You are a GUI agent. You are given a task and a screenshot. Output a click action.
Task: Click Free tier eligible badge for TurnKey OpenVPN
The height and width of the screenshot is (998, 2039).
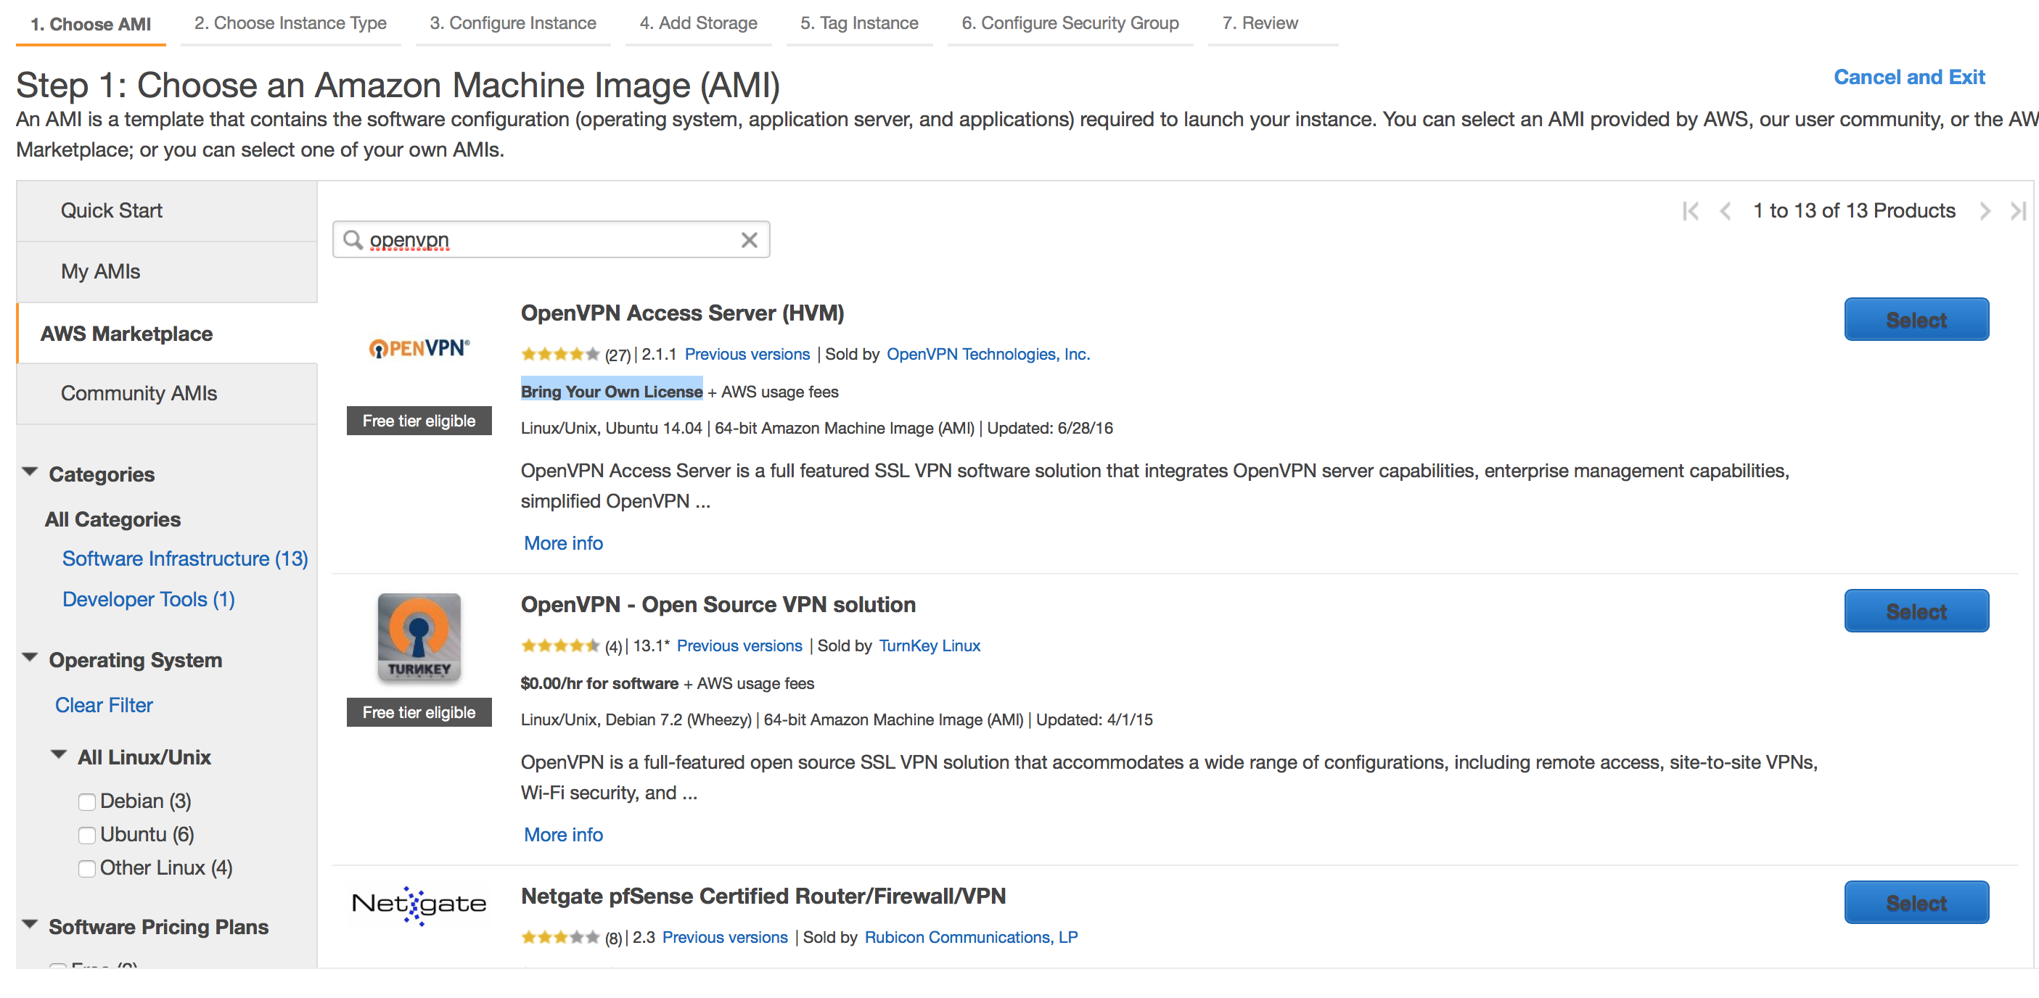419,712
